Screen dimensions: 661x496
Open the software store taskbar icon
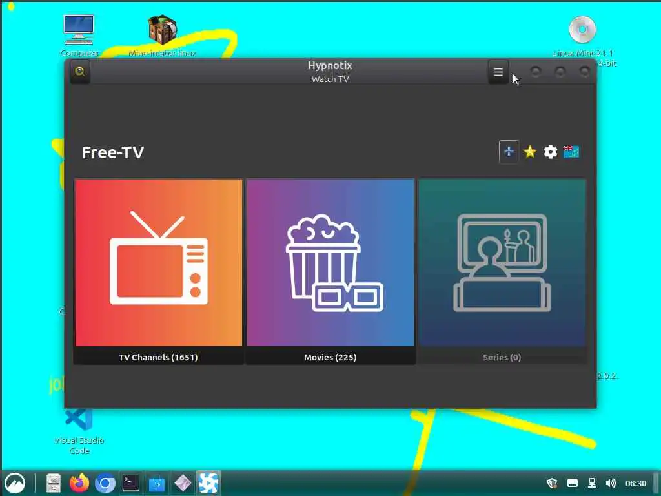[157, 483]
